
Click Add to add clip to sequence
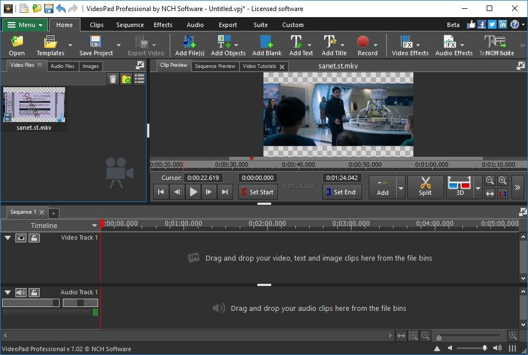(x=383, y=188)
